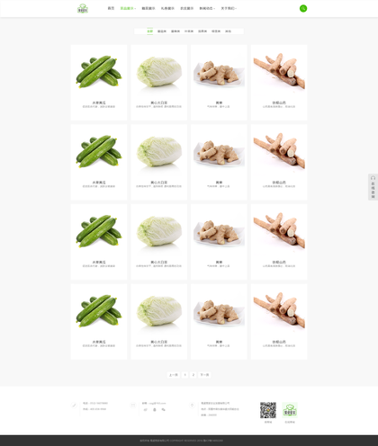Click the WeChat icon under the email

[x=164, y=409]
